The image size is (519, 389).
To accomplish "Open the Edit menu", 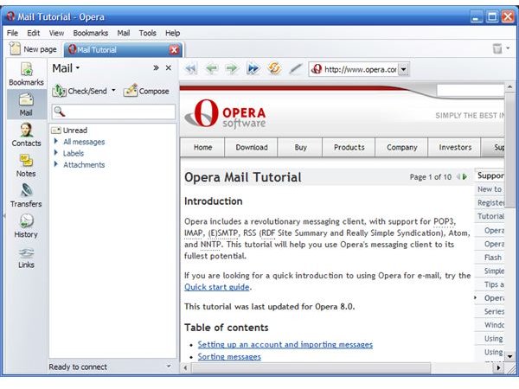I will (x=34, y=33).
